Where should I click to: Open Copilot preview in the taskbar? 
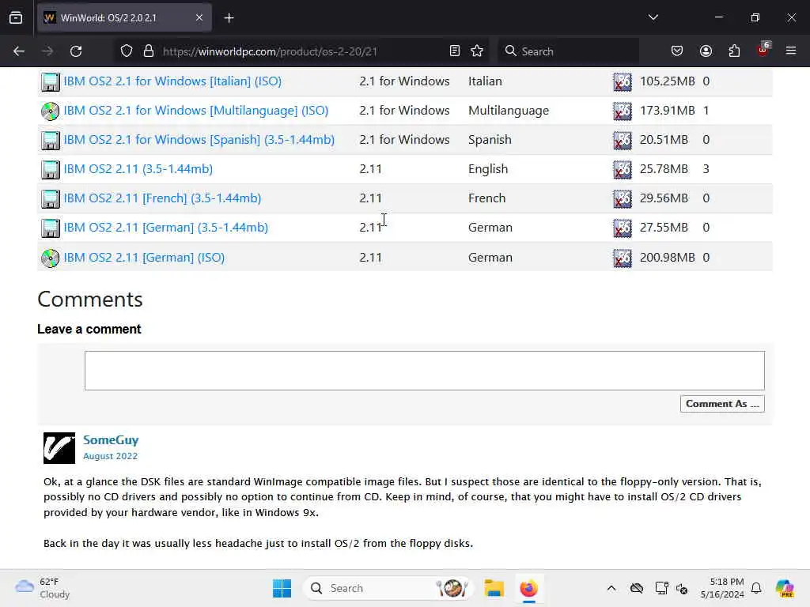coord(785,588)
